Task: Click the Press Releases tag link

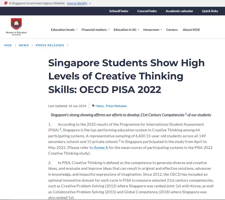Action: coord(116,106)
